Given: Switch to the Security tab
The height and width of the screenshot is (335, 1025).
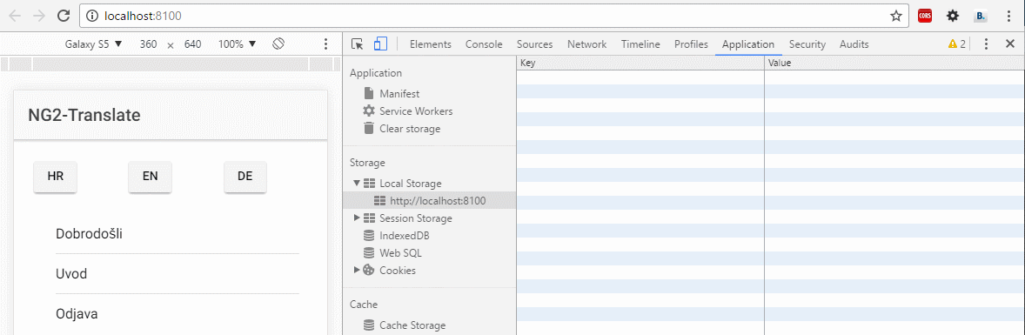Looking at the screenshot, I should point(807,44).
